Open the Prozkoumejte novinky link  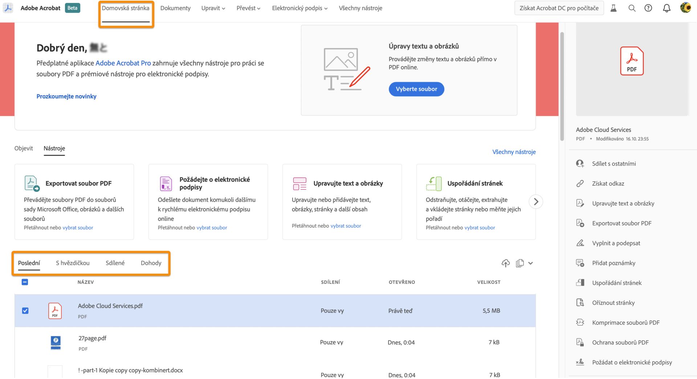pos(66,96)
